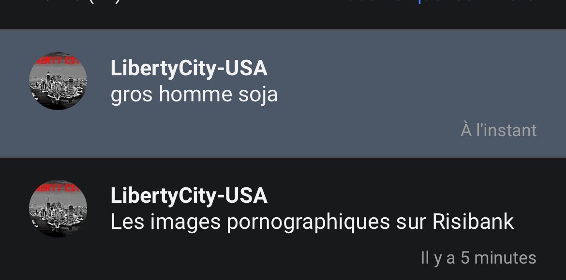The width and height of the screenshot is (566, 280).
Task: Select the 'gros homme soja' message text
Action: (x=194, y=95)
